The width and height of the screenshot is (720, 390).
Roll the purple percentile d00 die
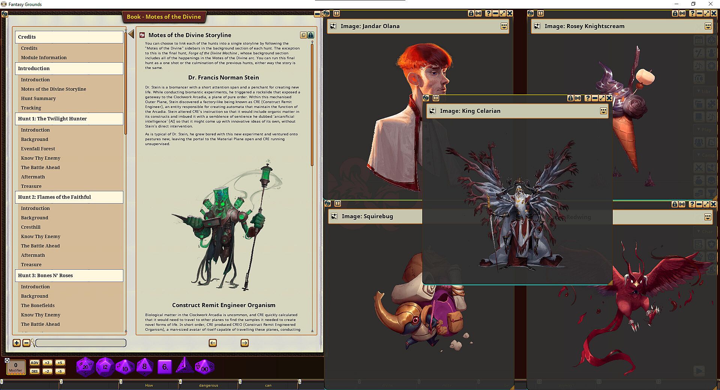[x=205, y=367]
